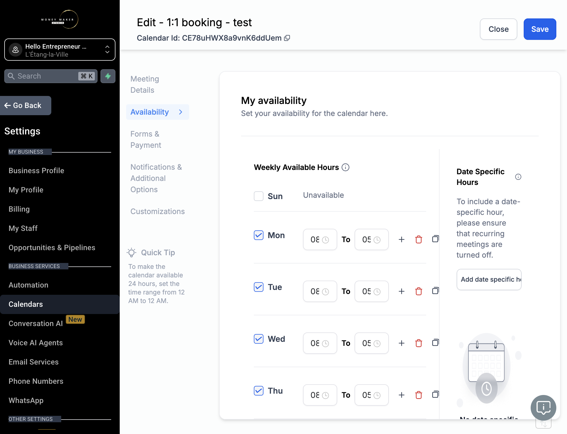567x434 pixels.
Task: Open Monday's start time picker
Action: pos(320,239)
